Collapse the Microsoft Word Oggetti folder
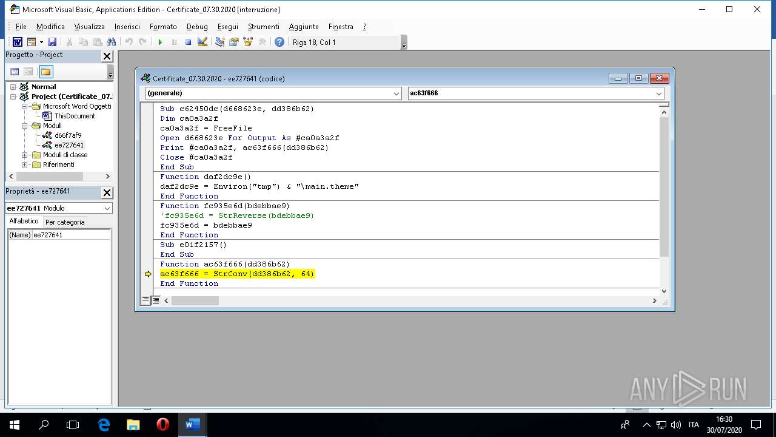The height and width of the screenshot is (437, 776). point(25,106)
